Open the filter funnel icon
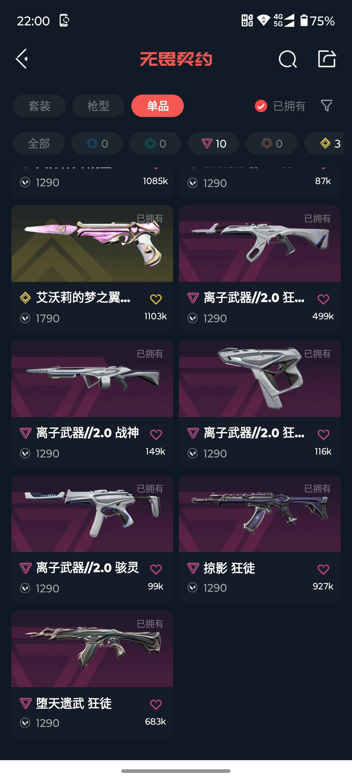Image resolution: width=352 pixels, height=782 pixels. 327,106
